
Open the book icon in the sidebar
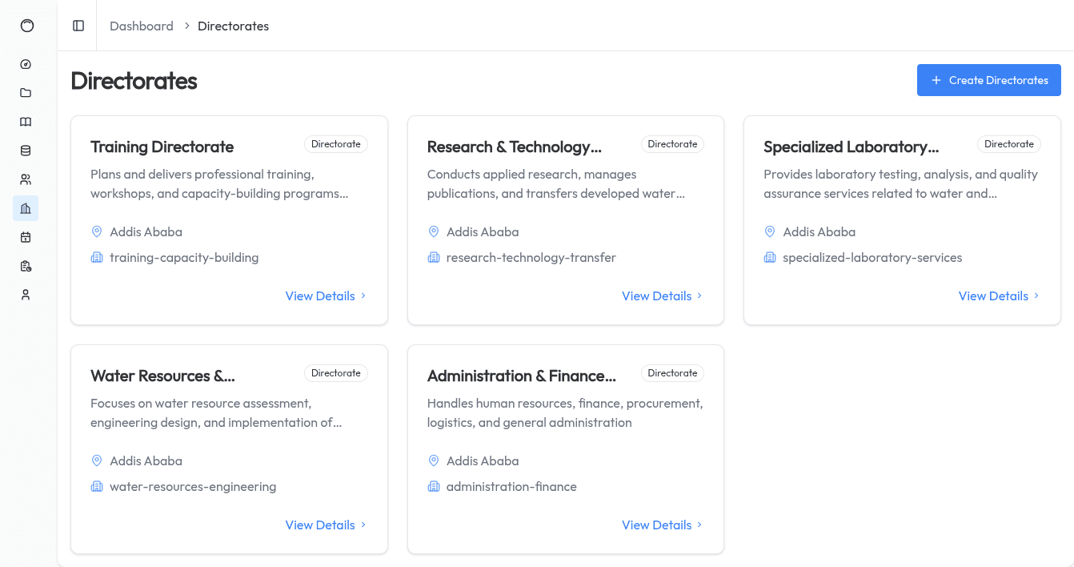tap(26, 122)
